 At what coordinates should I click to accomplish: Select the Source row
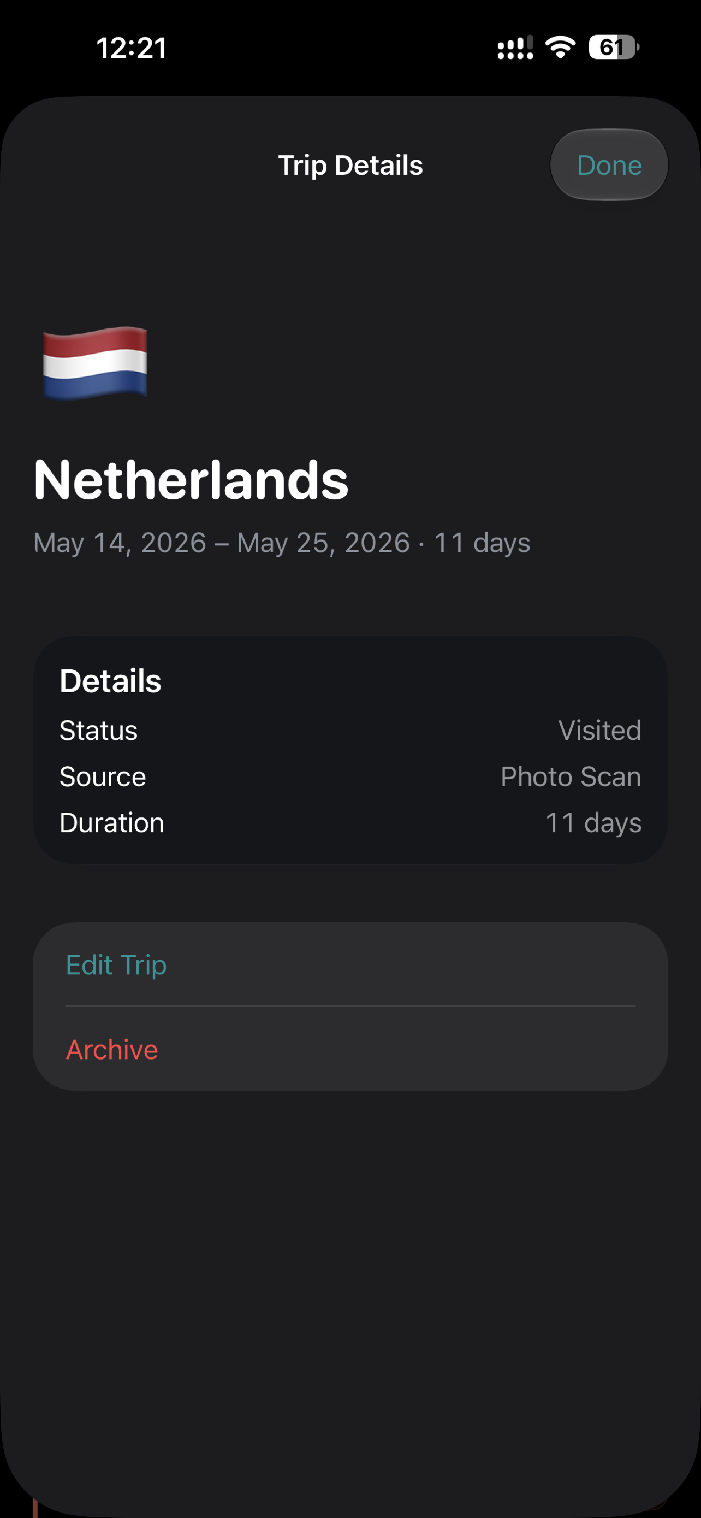coord(350,776)
